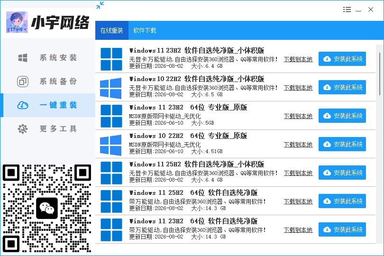Viewport: 384px width, 256px height.
Task: Click Windows 11 23H2 64位 软件自选纯净版 logo
Action: point(111,229)
